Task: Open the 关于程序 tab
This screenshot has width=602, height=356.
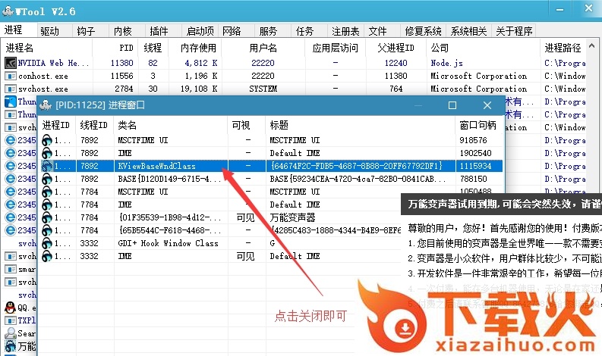Action: point(514,31)
